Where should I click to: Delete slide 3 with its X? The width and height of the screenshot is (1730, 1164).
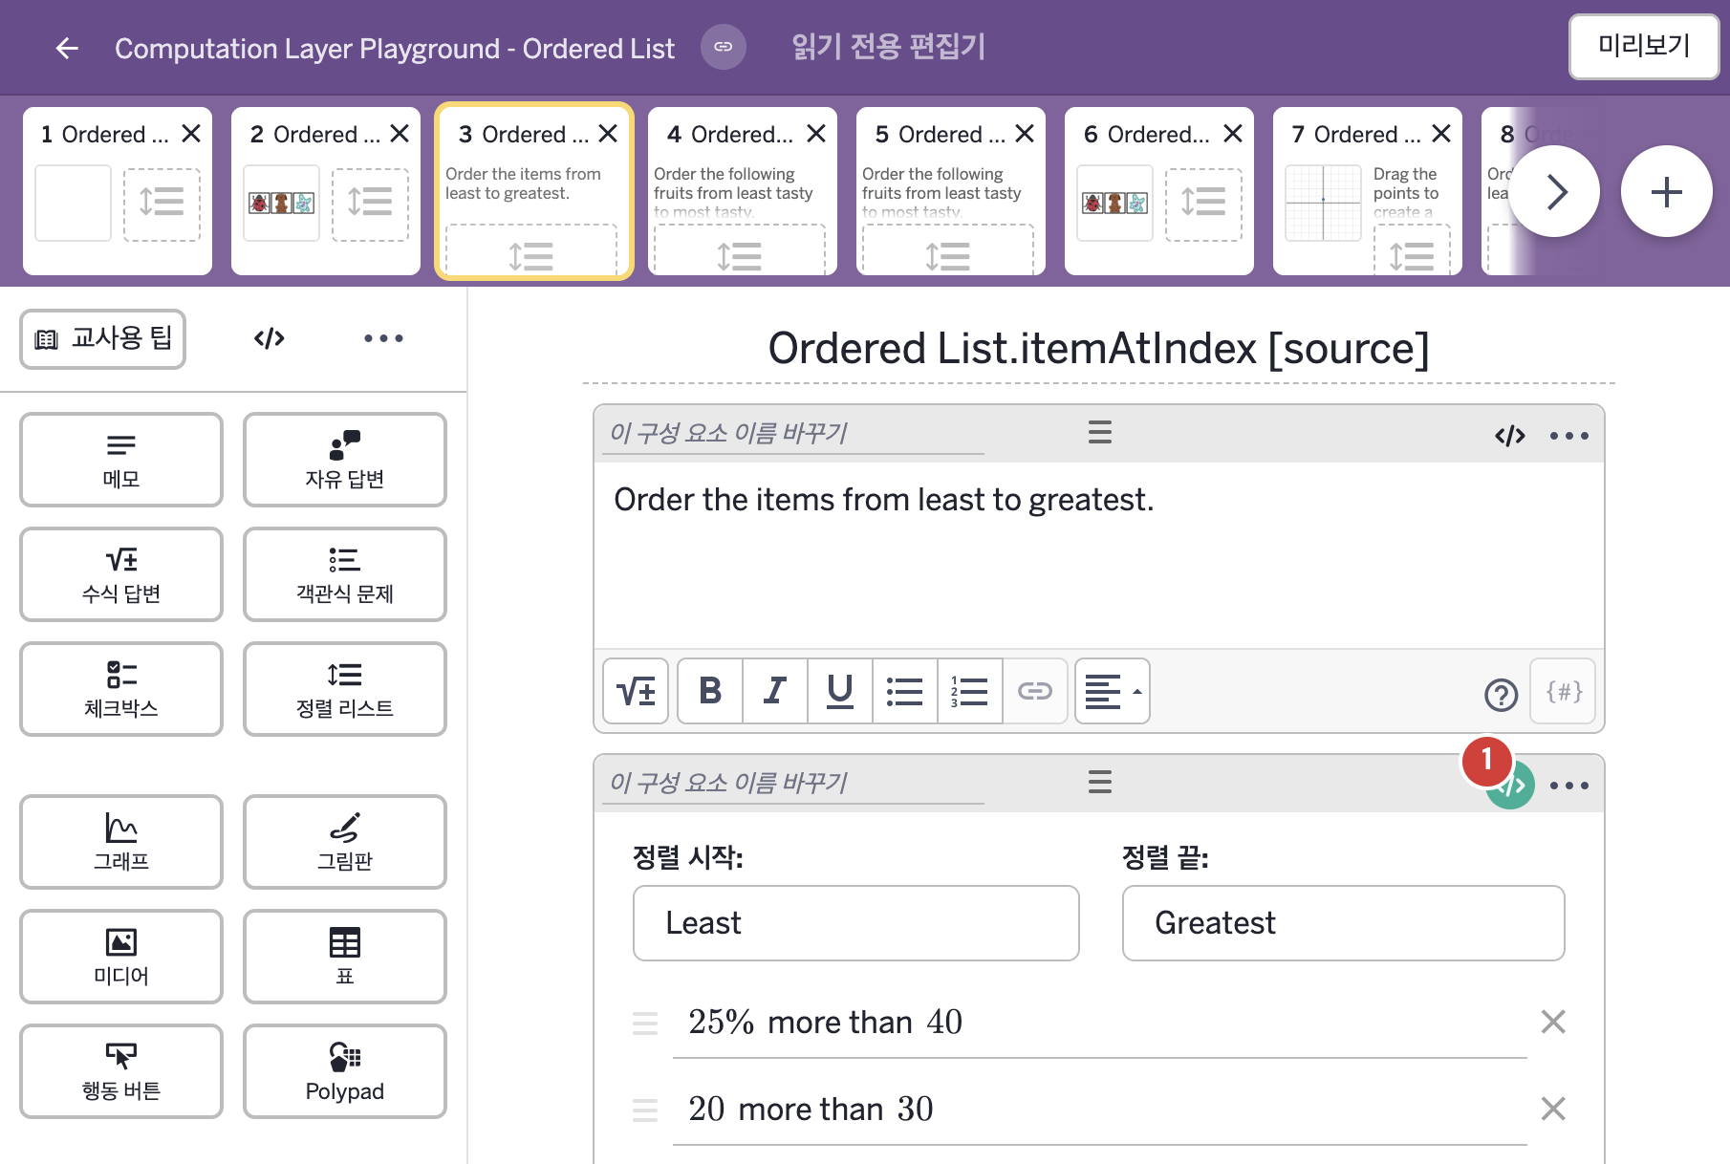point(608,134)
